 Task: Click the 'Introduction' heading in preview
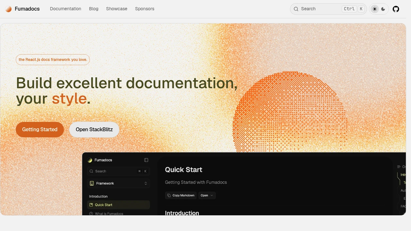(x=182, y=213)
